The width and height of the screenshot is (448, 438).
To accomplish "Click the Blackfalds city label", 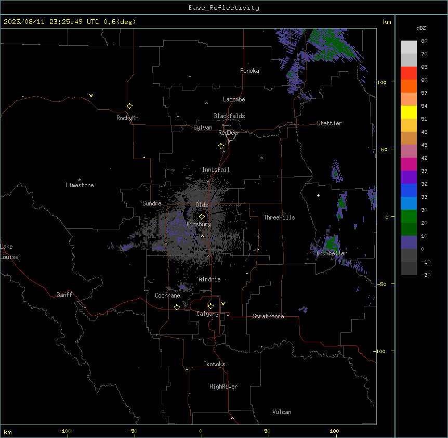I will (229, 116).
